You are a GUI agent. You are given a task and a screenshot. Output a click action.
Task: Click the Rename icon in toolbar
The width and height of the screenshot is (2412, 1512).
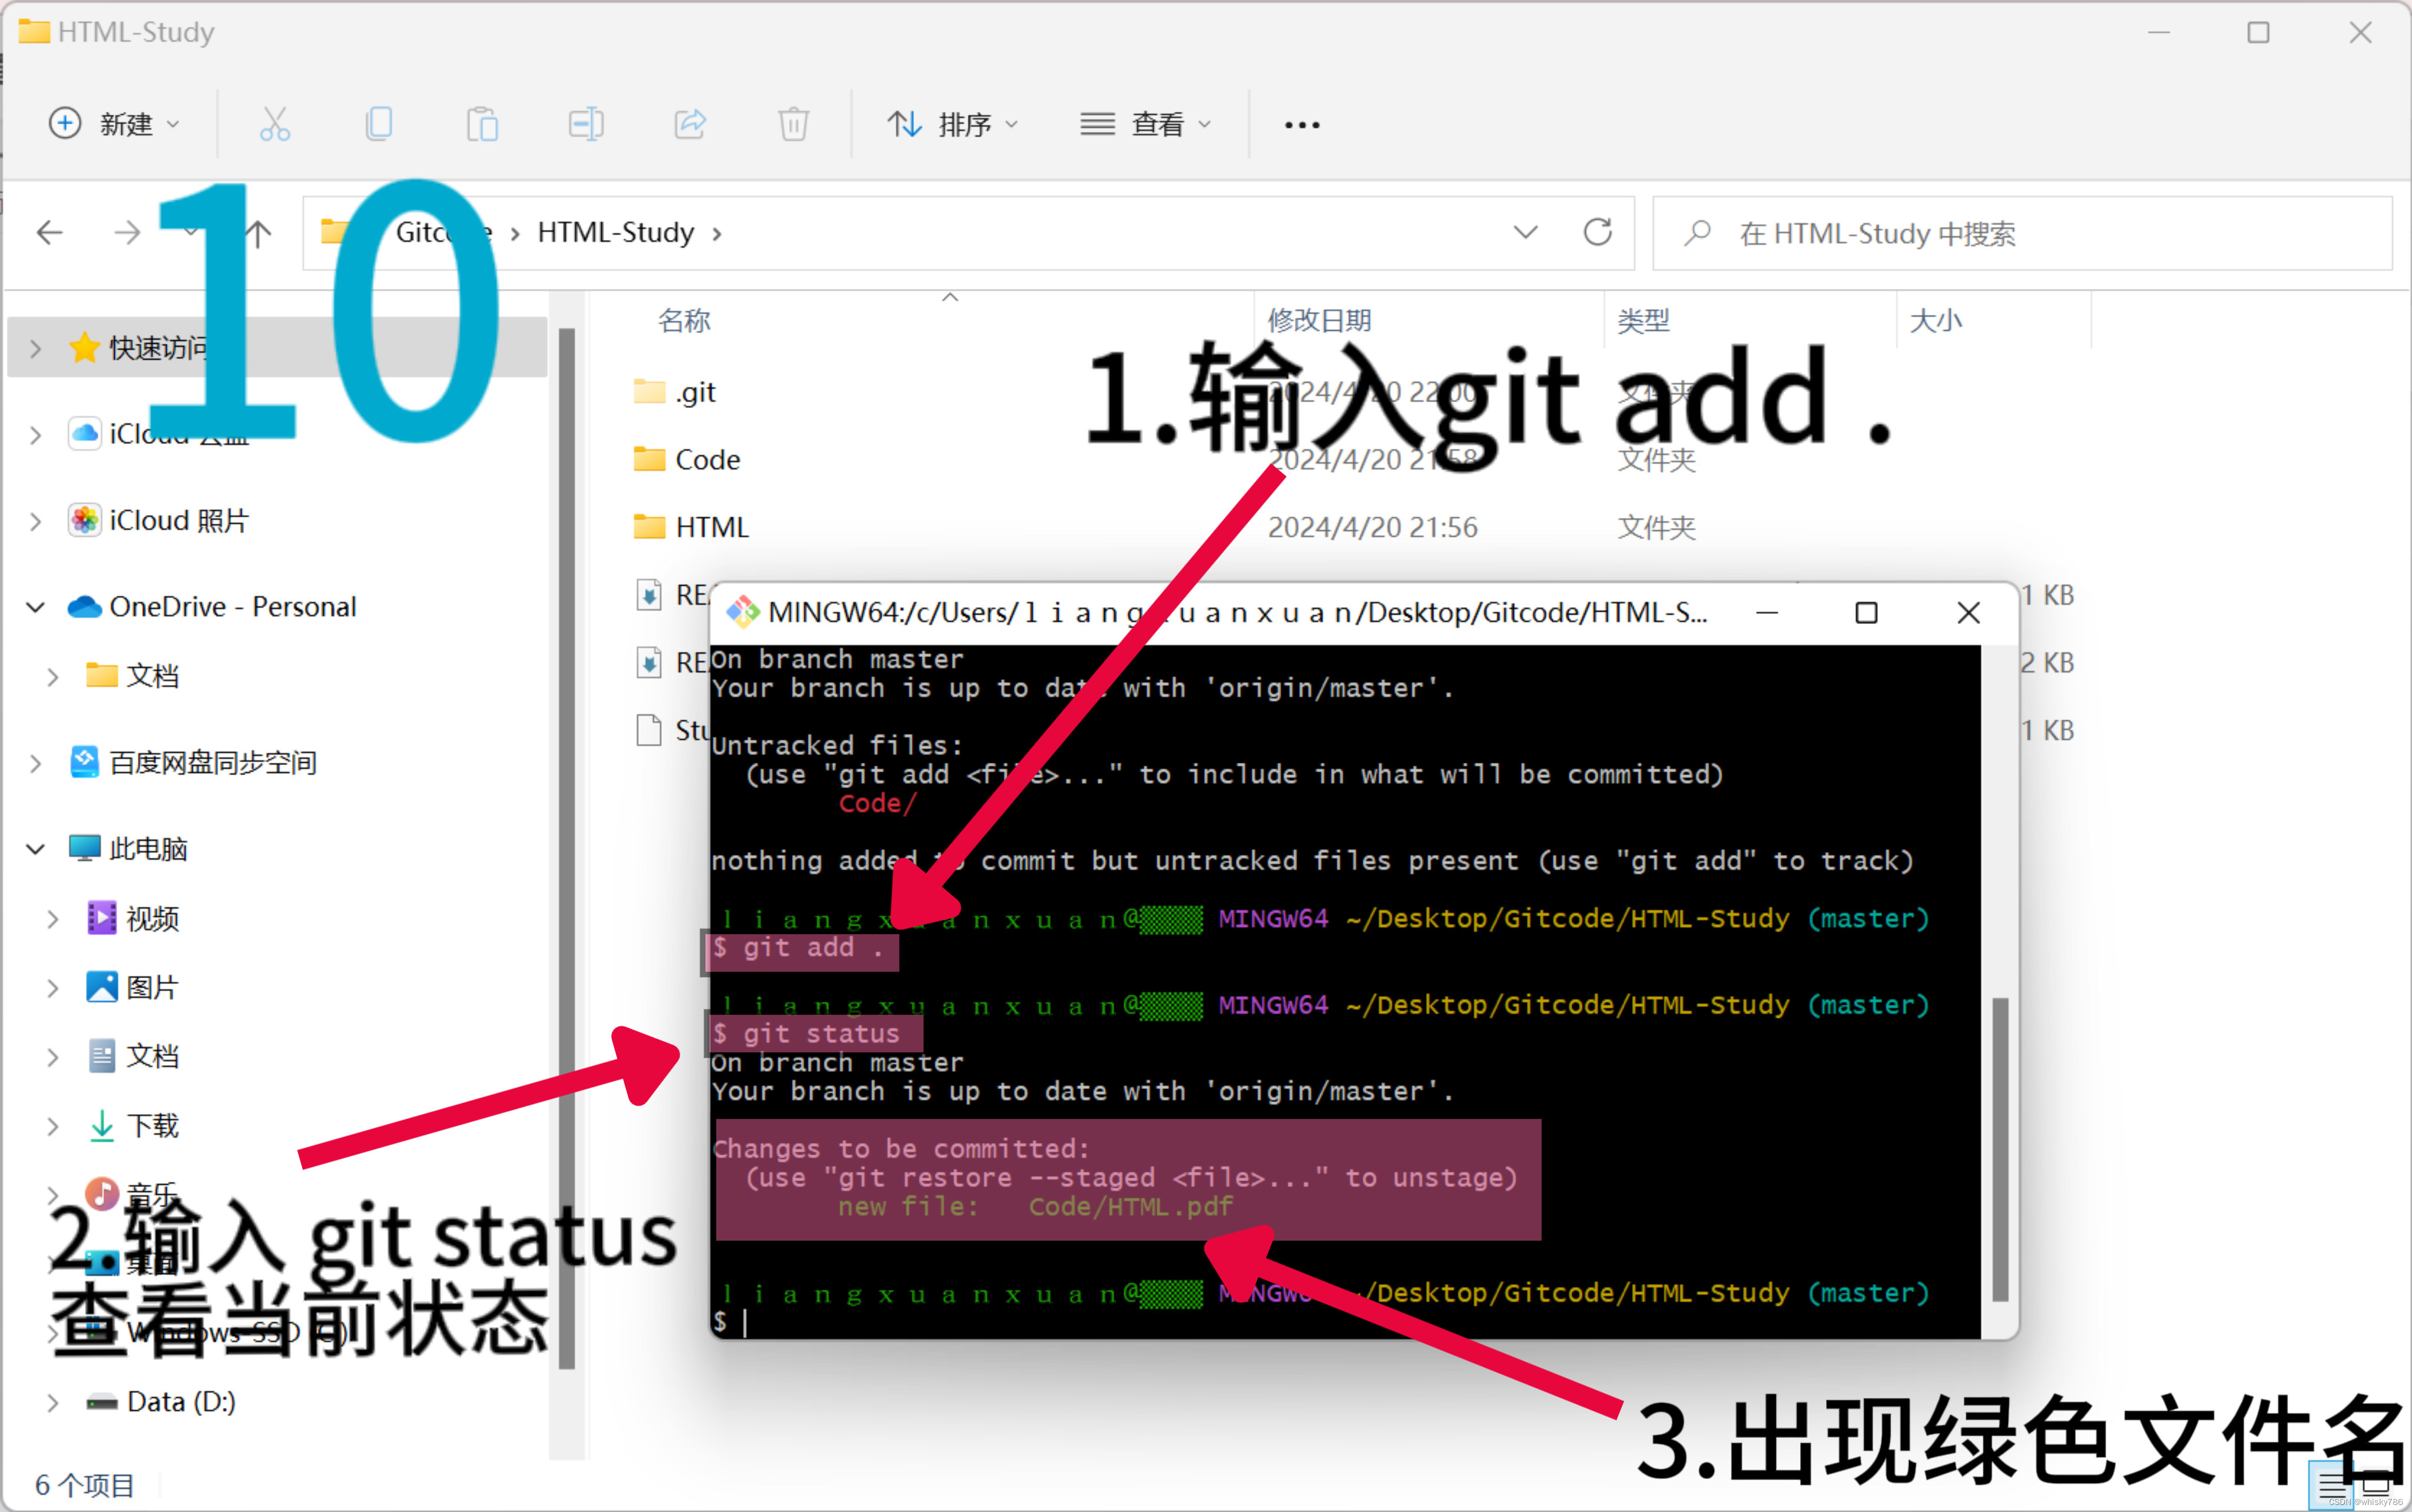[587, 124]
